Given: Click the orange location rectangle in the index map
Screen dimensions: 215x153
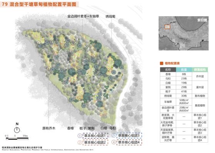Looking at the screenshot, I should click(167, 27).
